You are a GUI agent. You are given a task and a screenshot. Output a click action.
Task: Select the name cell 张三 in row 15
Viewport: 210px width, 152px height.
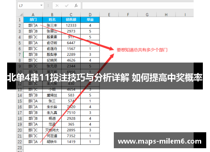pyautogui.click(x=52, y=101)
